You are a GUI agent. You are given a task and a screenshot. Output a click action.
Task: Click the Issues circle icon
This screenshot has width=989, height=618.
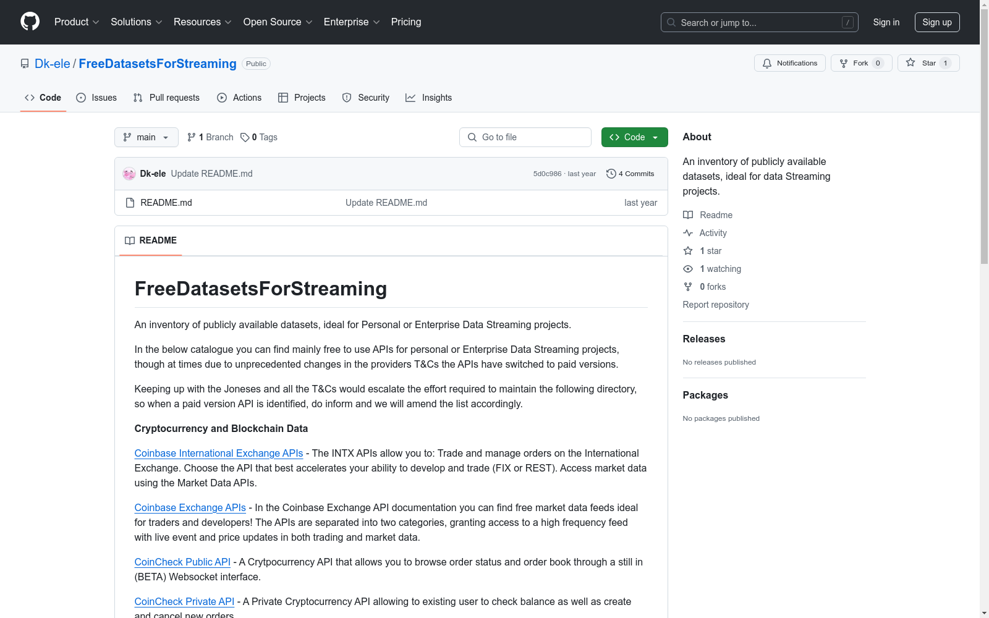[x=81, y=98]
